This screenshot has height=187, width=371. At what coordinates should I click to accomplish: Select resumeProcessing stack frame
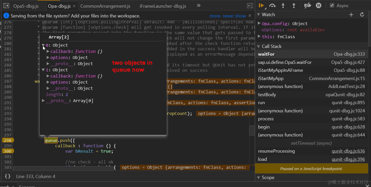311,151
